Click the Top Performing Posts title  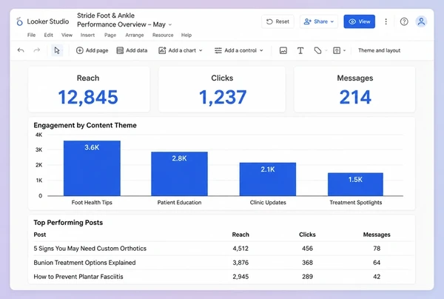point(68,223)
